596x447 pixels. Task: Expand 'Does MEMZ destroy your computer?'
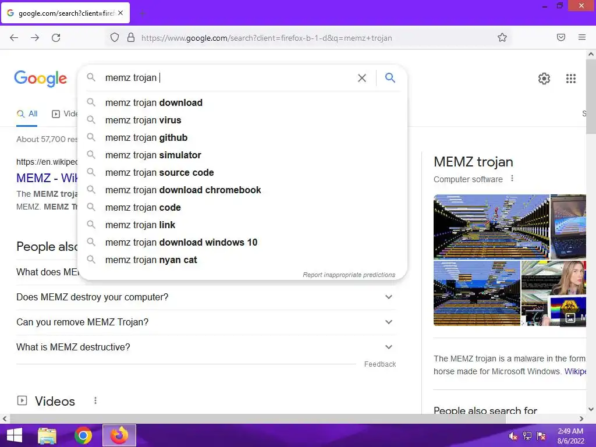pos(206,297)
